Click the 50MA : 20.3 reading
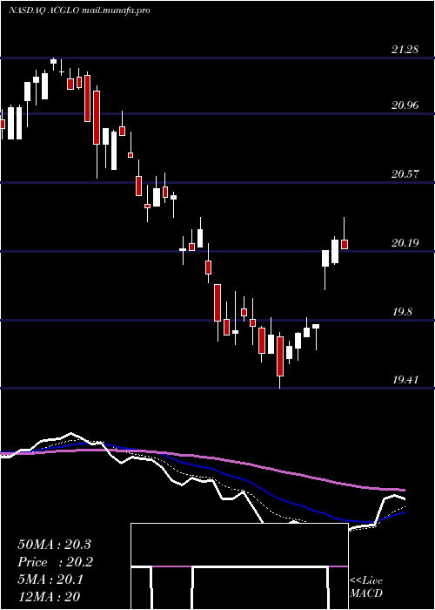The image size is (435, 610). pos(54,545)
